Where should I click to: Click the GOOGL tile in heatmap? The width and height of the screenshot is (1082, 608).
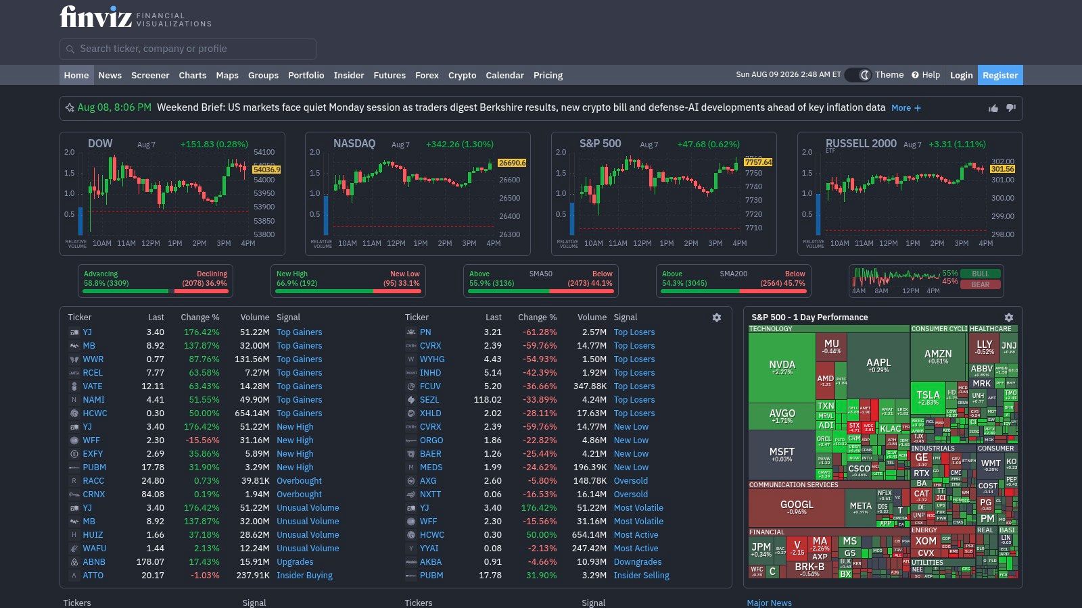pos(797,507)
